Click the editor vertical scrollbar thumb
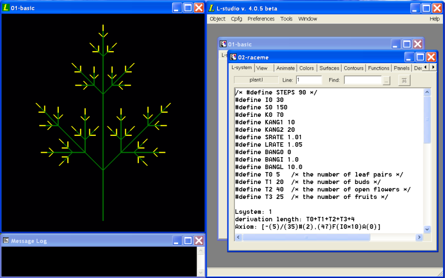 pyautogui.click(x=427, y=120)
